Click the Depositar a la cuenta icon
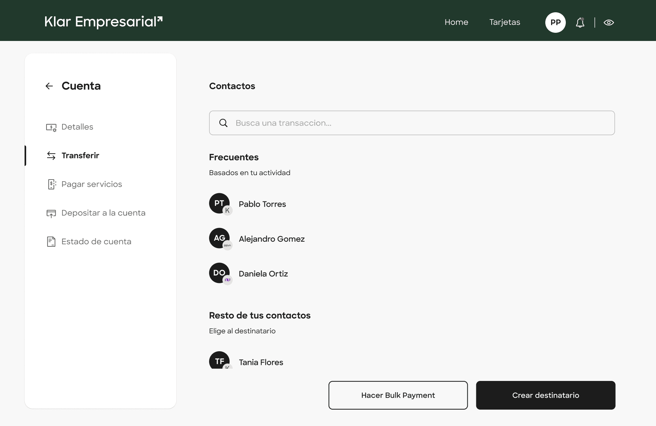The image size is (656, 426). click(x=51, y=213)
